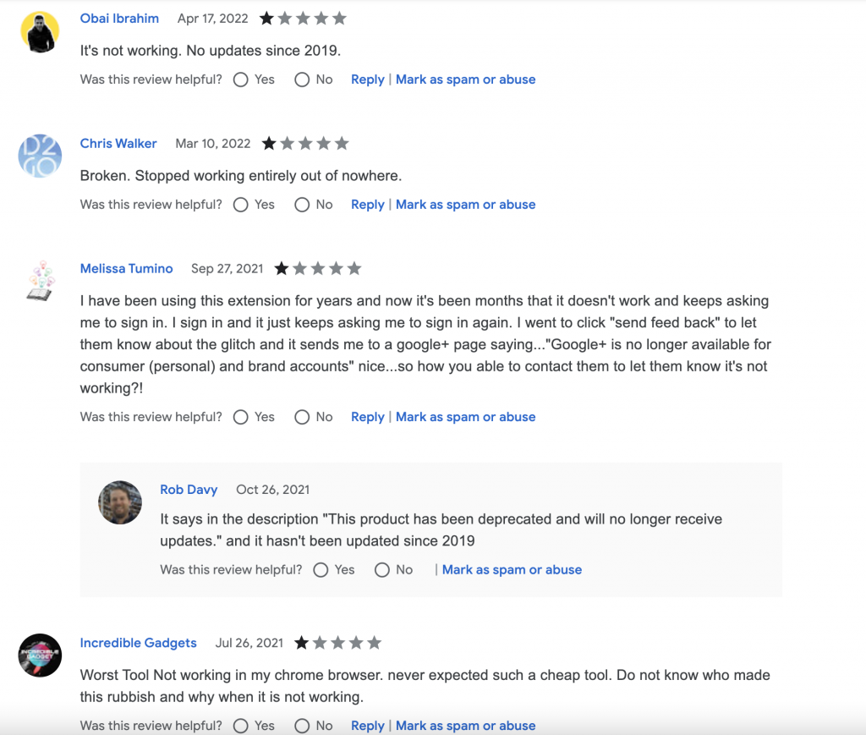Click the fifth star in Chris Walker's rating
The width and height of the screenshot is (866, 735).
click(x=342, y=143)
